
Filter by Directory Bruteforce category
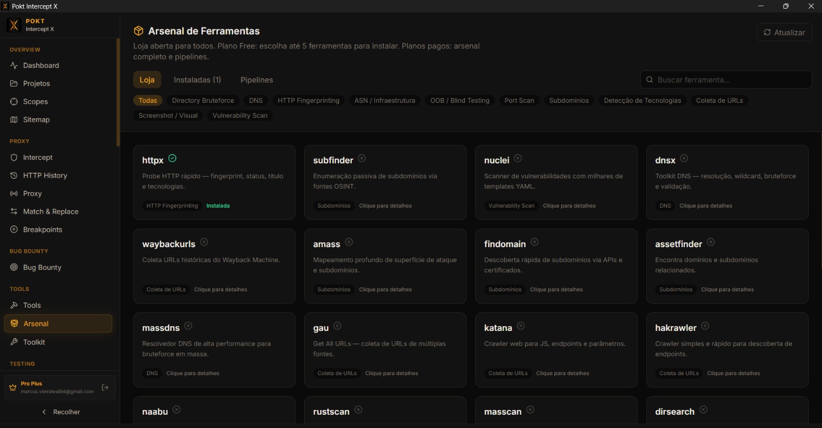203,101
